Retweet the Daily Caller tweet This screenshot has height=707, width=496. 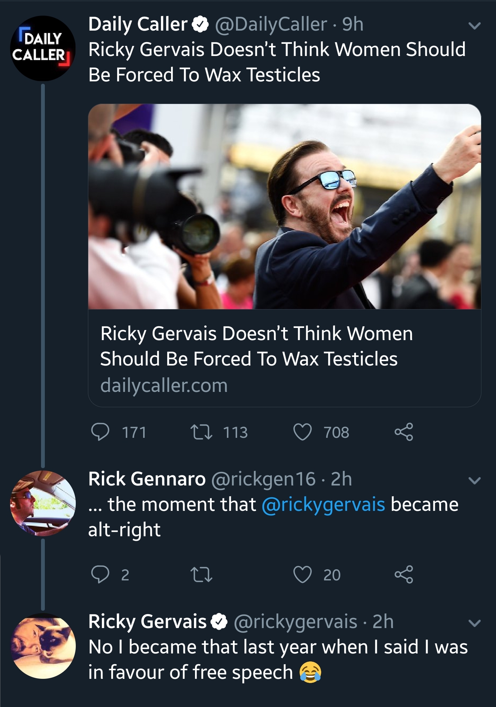[201, 432]
